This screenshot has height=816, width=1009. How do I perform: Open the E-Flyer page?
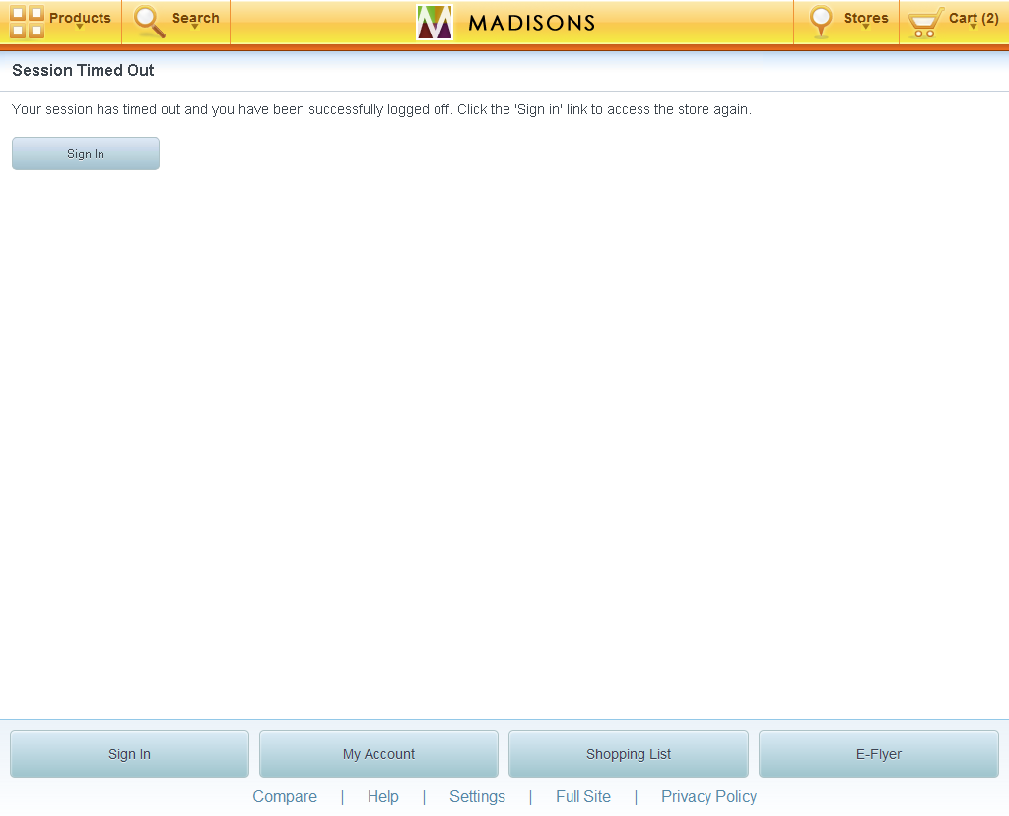pos(878,753)
